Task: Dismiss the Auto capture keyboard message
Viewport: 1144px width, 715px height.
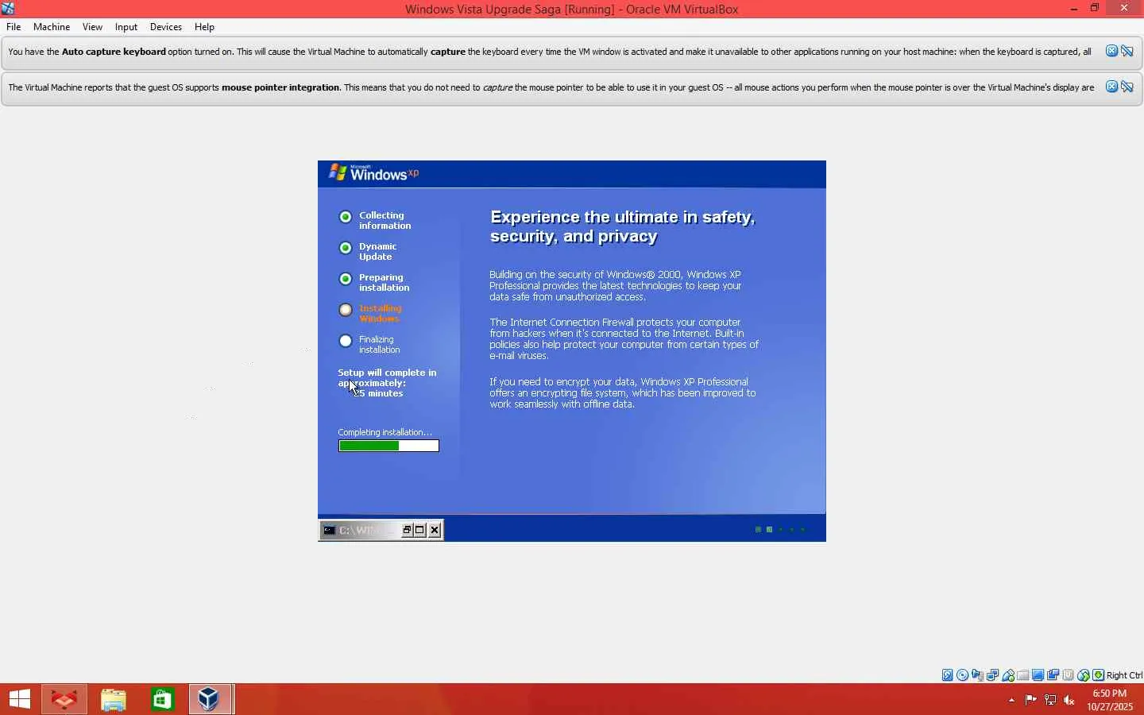Action: [1112, 51]
